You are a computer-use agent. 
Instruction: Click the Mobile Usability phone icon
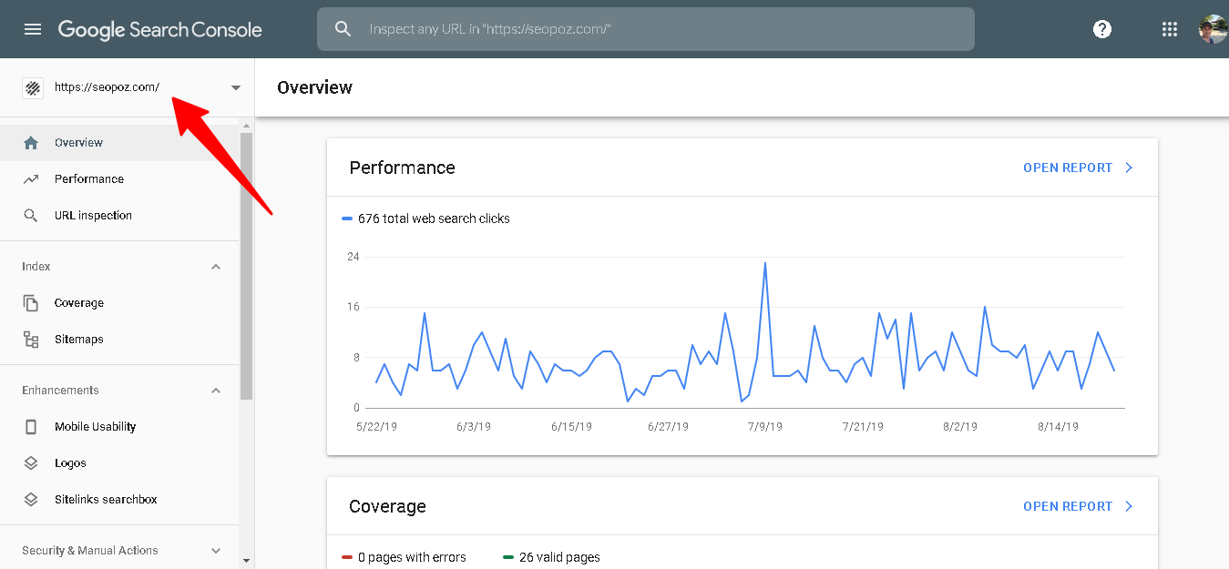(31, 427)
